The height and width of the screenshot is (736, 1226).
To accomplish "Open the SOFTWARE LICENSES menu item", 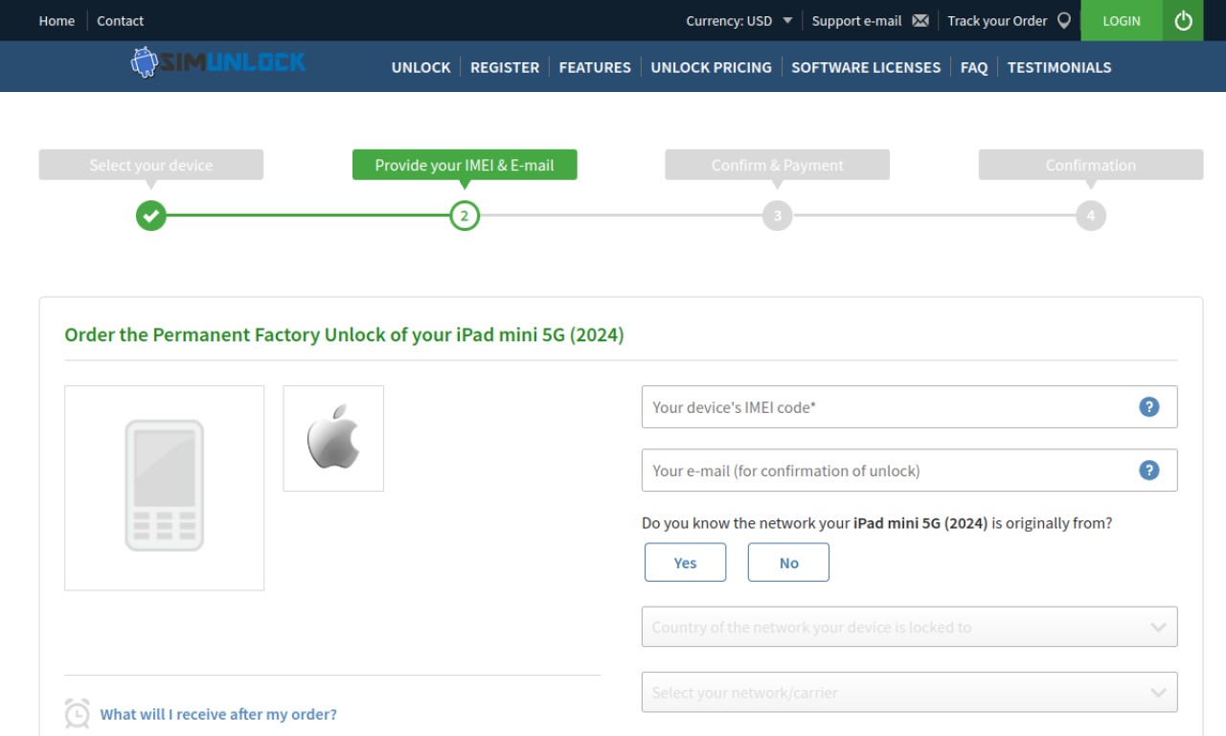I will [x=866, y=67].
